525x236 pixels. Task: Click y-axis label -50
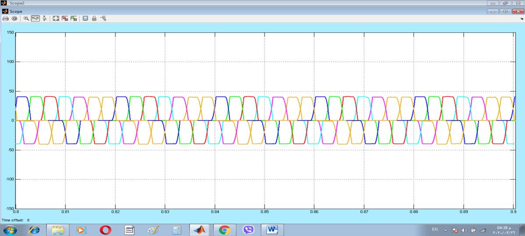11,150
